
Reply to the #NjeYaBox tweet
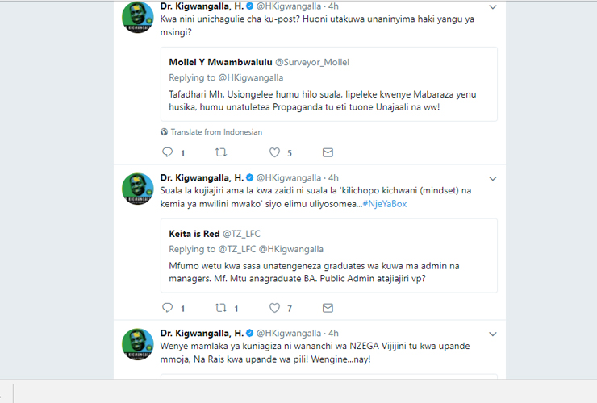(x=168, y=307)
